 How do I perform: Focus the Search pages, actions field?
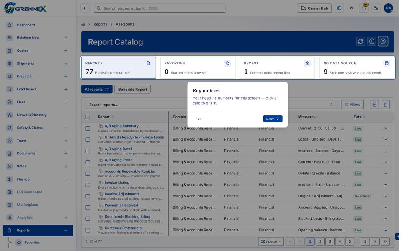click(x=160, y=8)
